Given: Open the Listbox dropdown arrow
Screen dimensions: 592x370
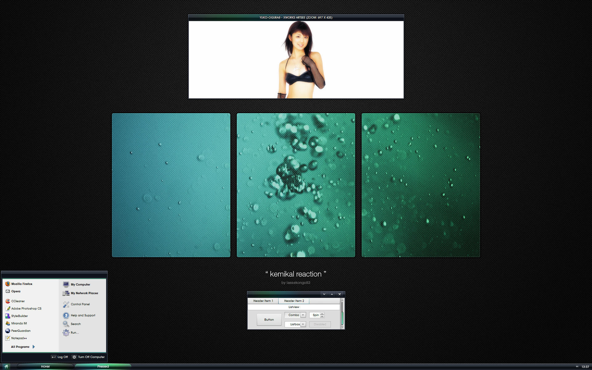Looking at the screenshot, I should pyautogui.click(x=303, y=324).
